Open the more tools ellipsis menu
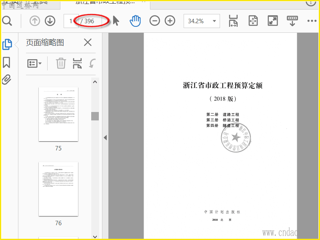The image size is (320, 240). [312, 21]
